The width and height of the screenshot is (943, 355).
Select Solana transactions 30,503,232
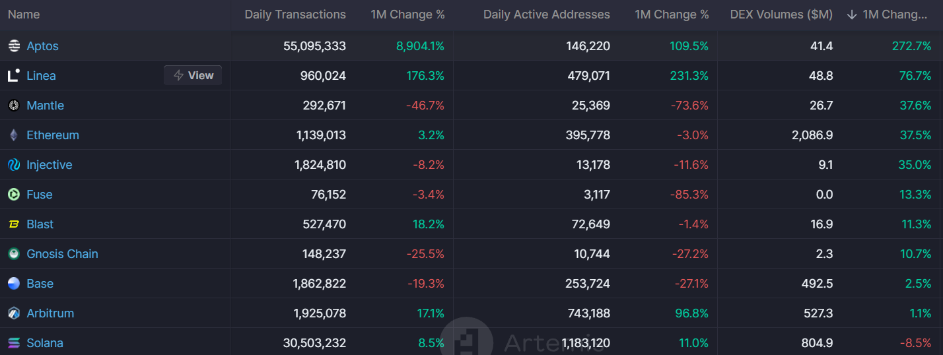point(314,343)
